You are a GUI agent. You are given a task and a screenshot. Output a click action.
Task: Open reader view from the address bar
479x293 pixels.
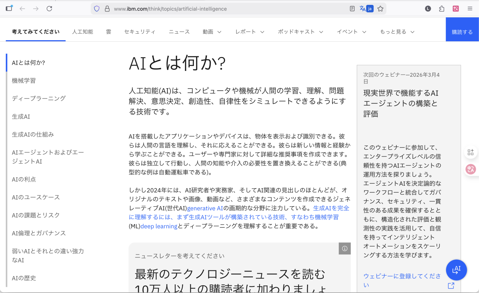[352, 8]
